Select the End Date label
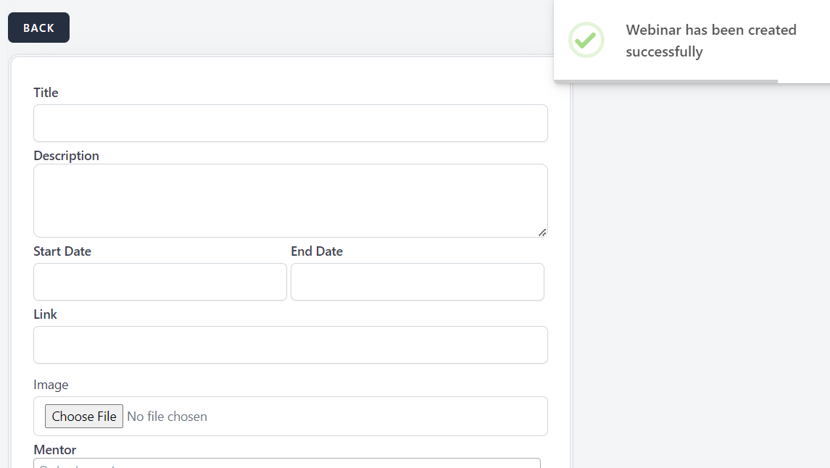The image size is (830, 468). [317, 251]
